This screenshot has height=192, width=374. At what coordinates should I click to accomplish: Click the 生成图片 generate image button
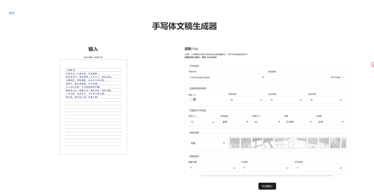tap(267, 186)
